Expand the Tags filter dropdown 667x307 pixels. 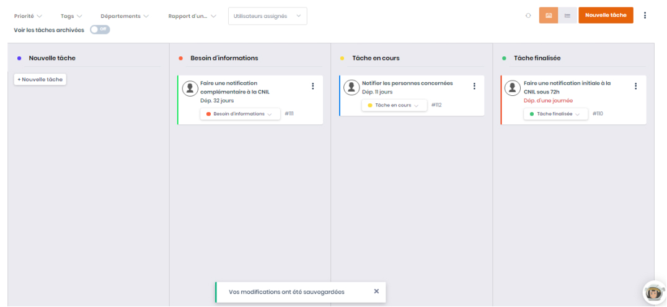(71, 16)
